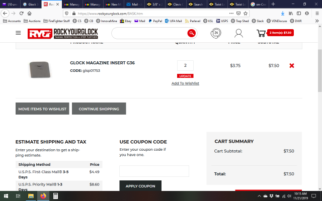Click the shopping cart icon

click(261, 33)
